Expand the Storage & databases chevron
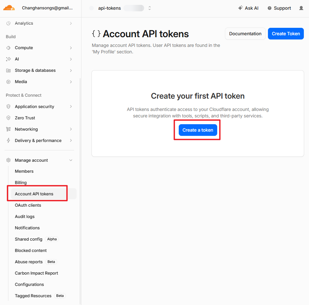 click(x=71, y=71)
